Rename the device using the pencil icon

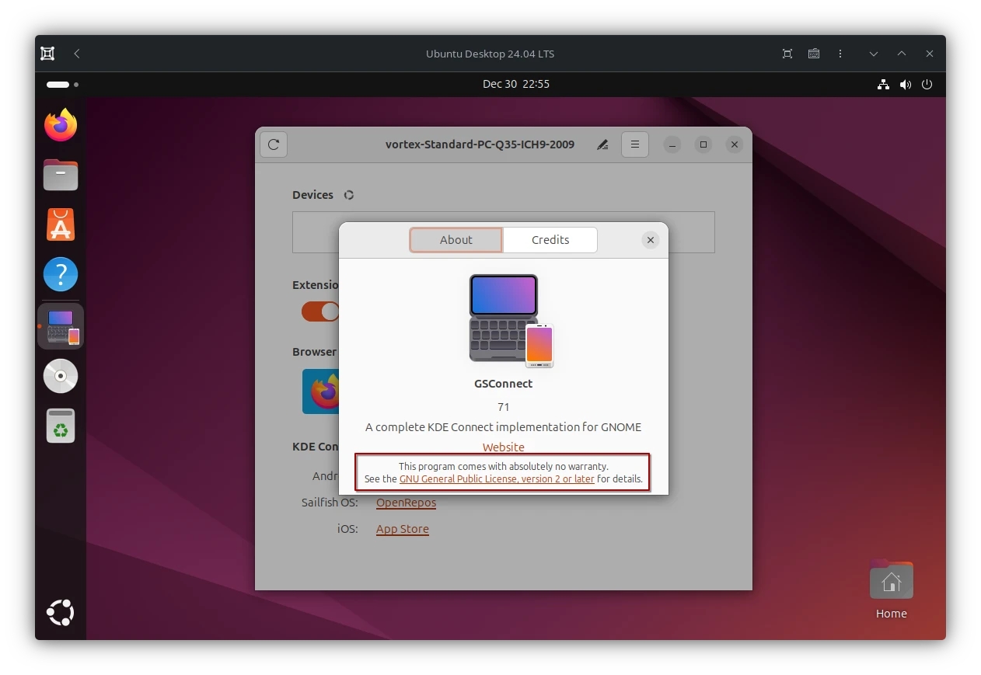click(602, 144)
